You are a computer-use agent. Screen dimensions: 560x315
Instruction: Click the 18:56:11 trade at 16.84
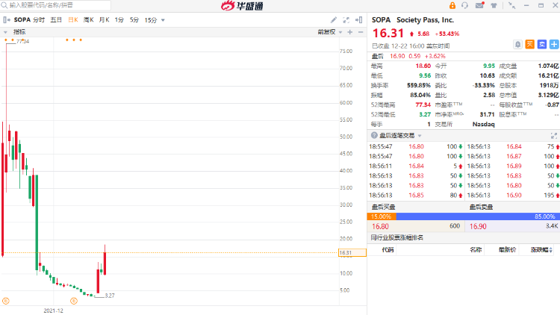(x=416, y=166)
